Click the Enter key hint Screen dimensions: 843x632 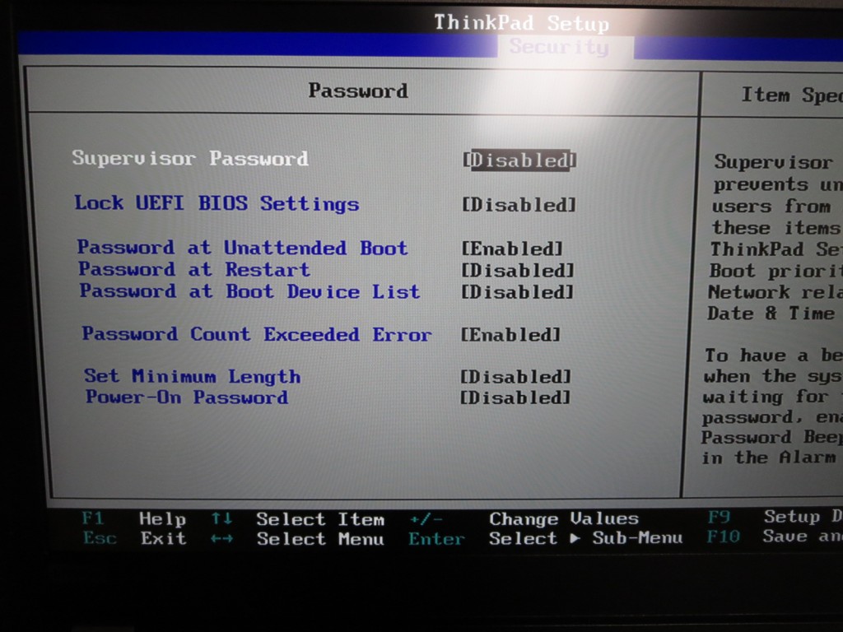click(436, 538)
